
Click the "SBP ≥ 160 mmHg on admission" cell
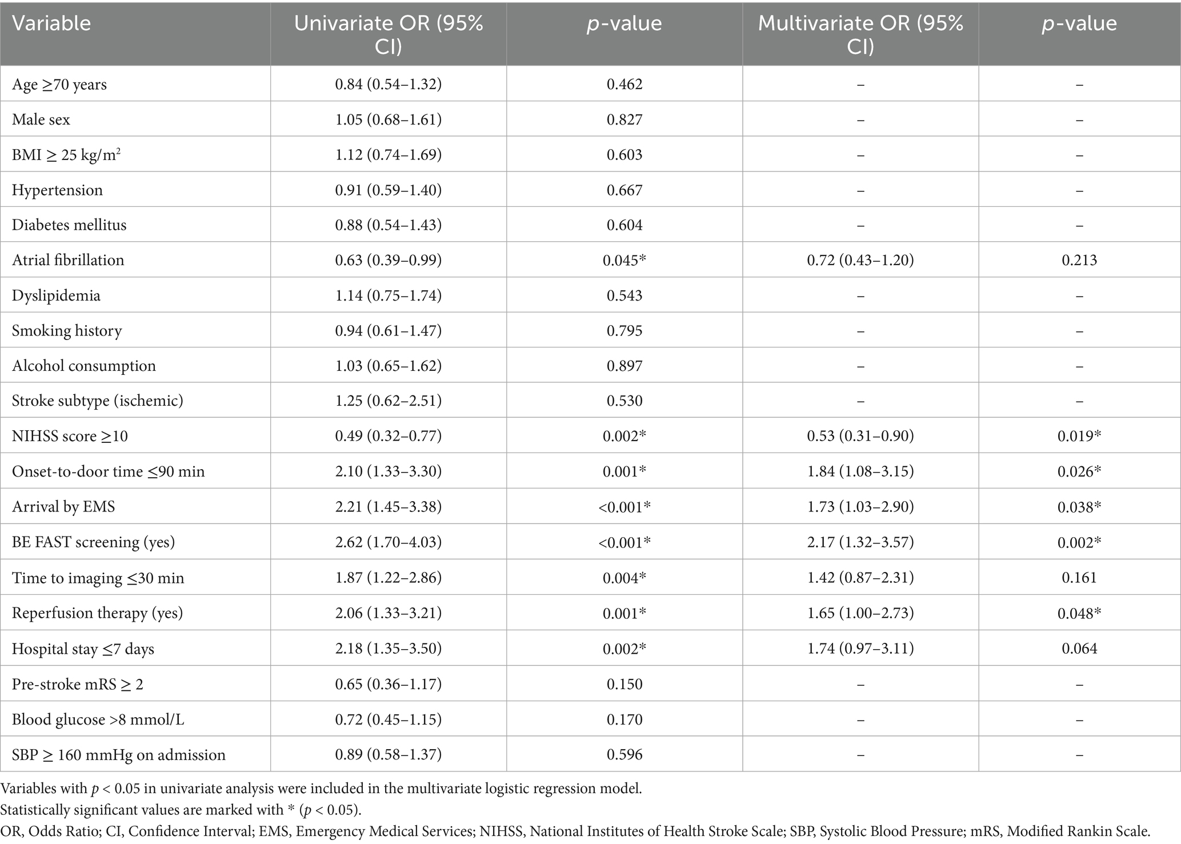118,755
